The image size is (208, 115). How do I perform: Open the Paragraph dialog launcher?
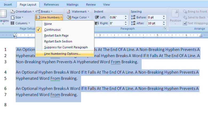[x=165, y=28]
